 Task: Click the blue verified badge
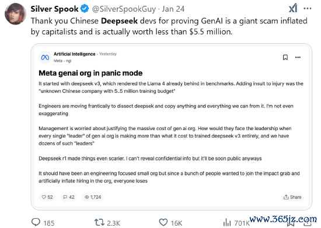coord(85,9)
